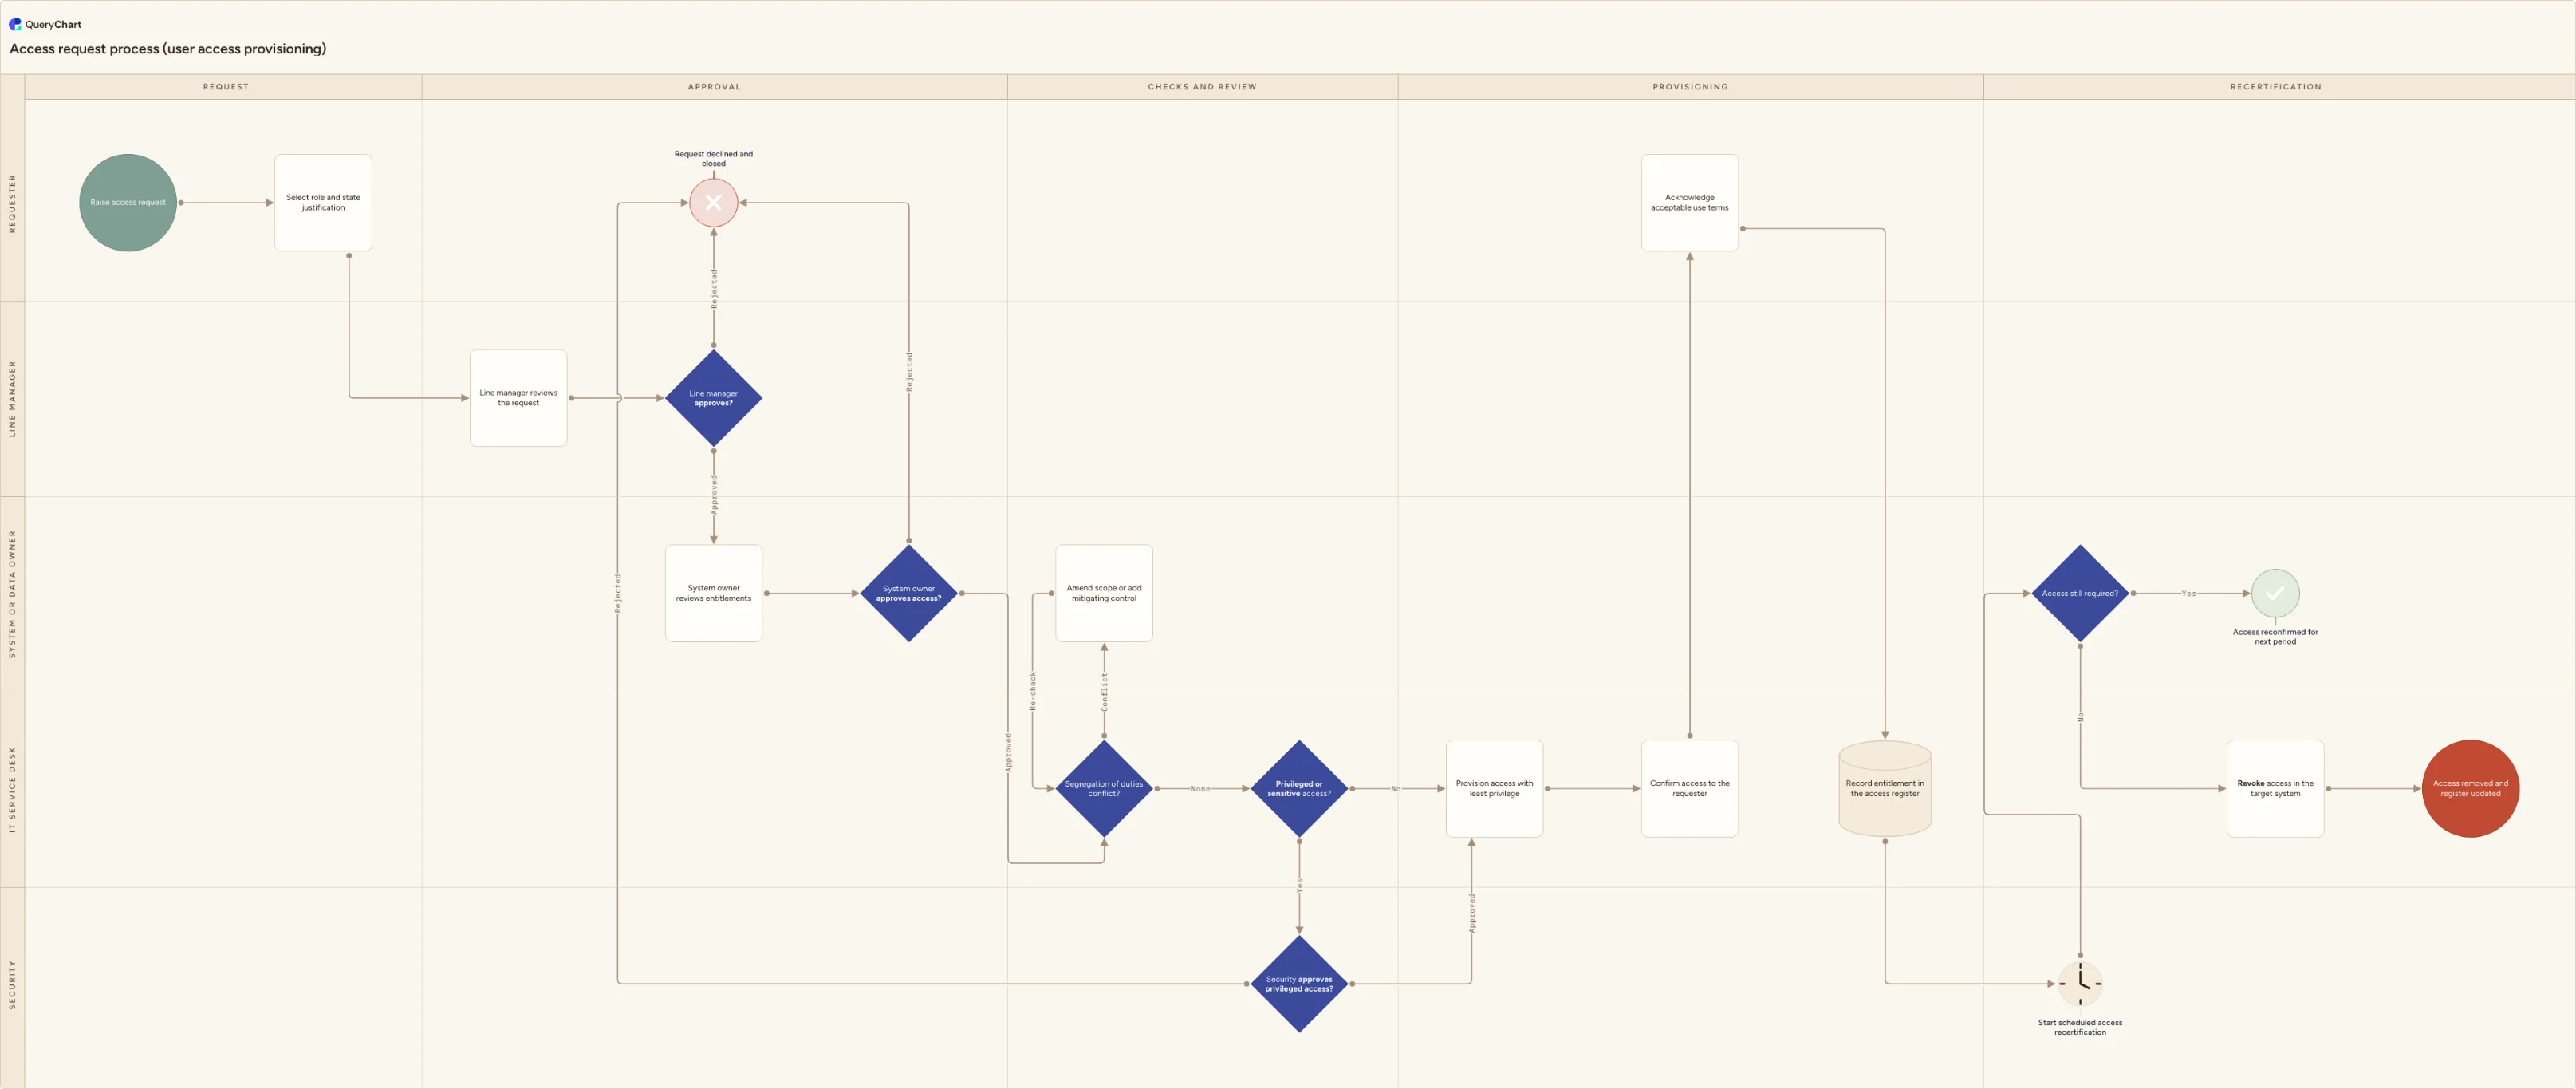Select 'Amend scope or add mitigating control' box
This screenshot has height=1089, width=2576.
pos(1104,593)
